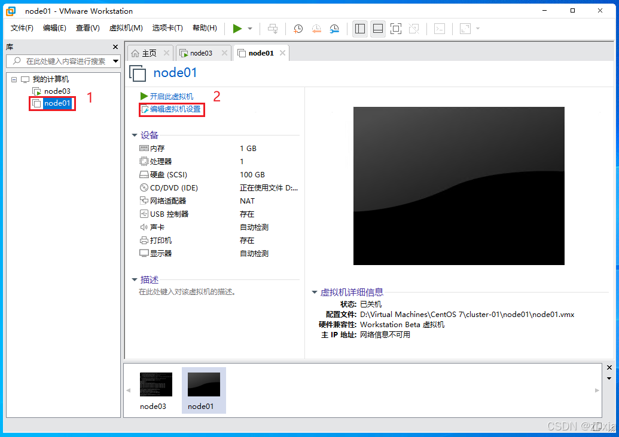Open the 查看(V) menu

[x=88, y=28]
